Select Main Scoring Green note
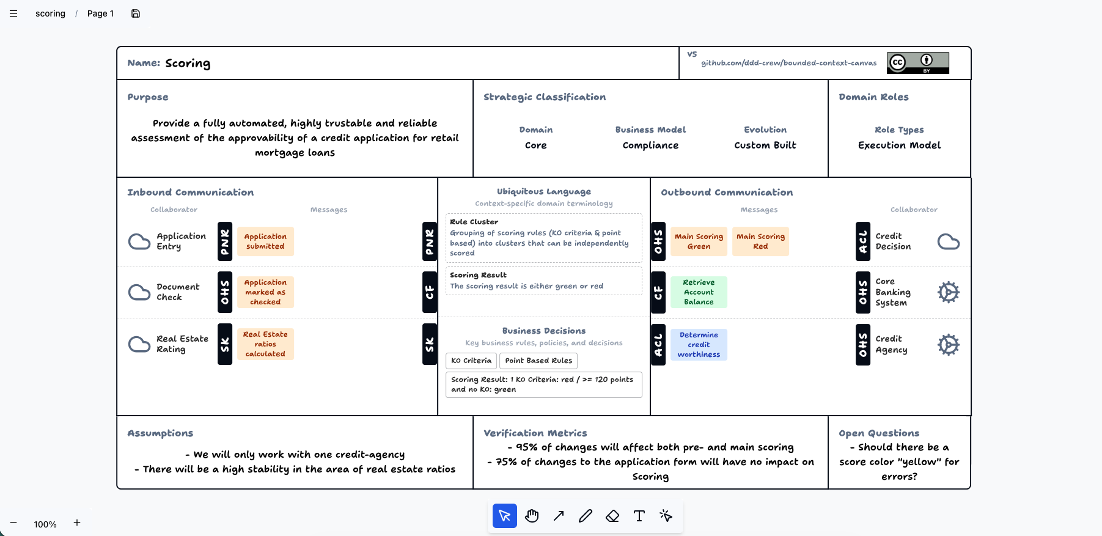The width and height of the screenshot is (1102, 536). pyautogui.click(x=699, y=241)
